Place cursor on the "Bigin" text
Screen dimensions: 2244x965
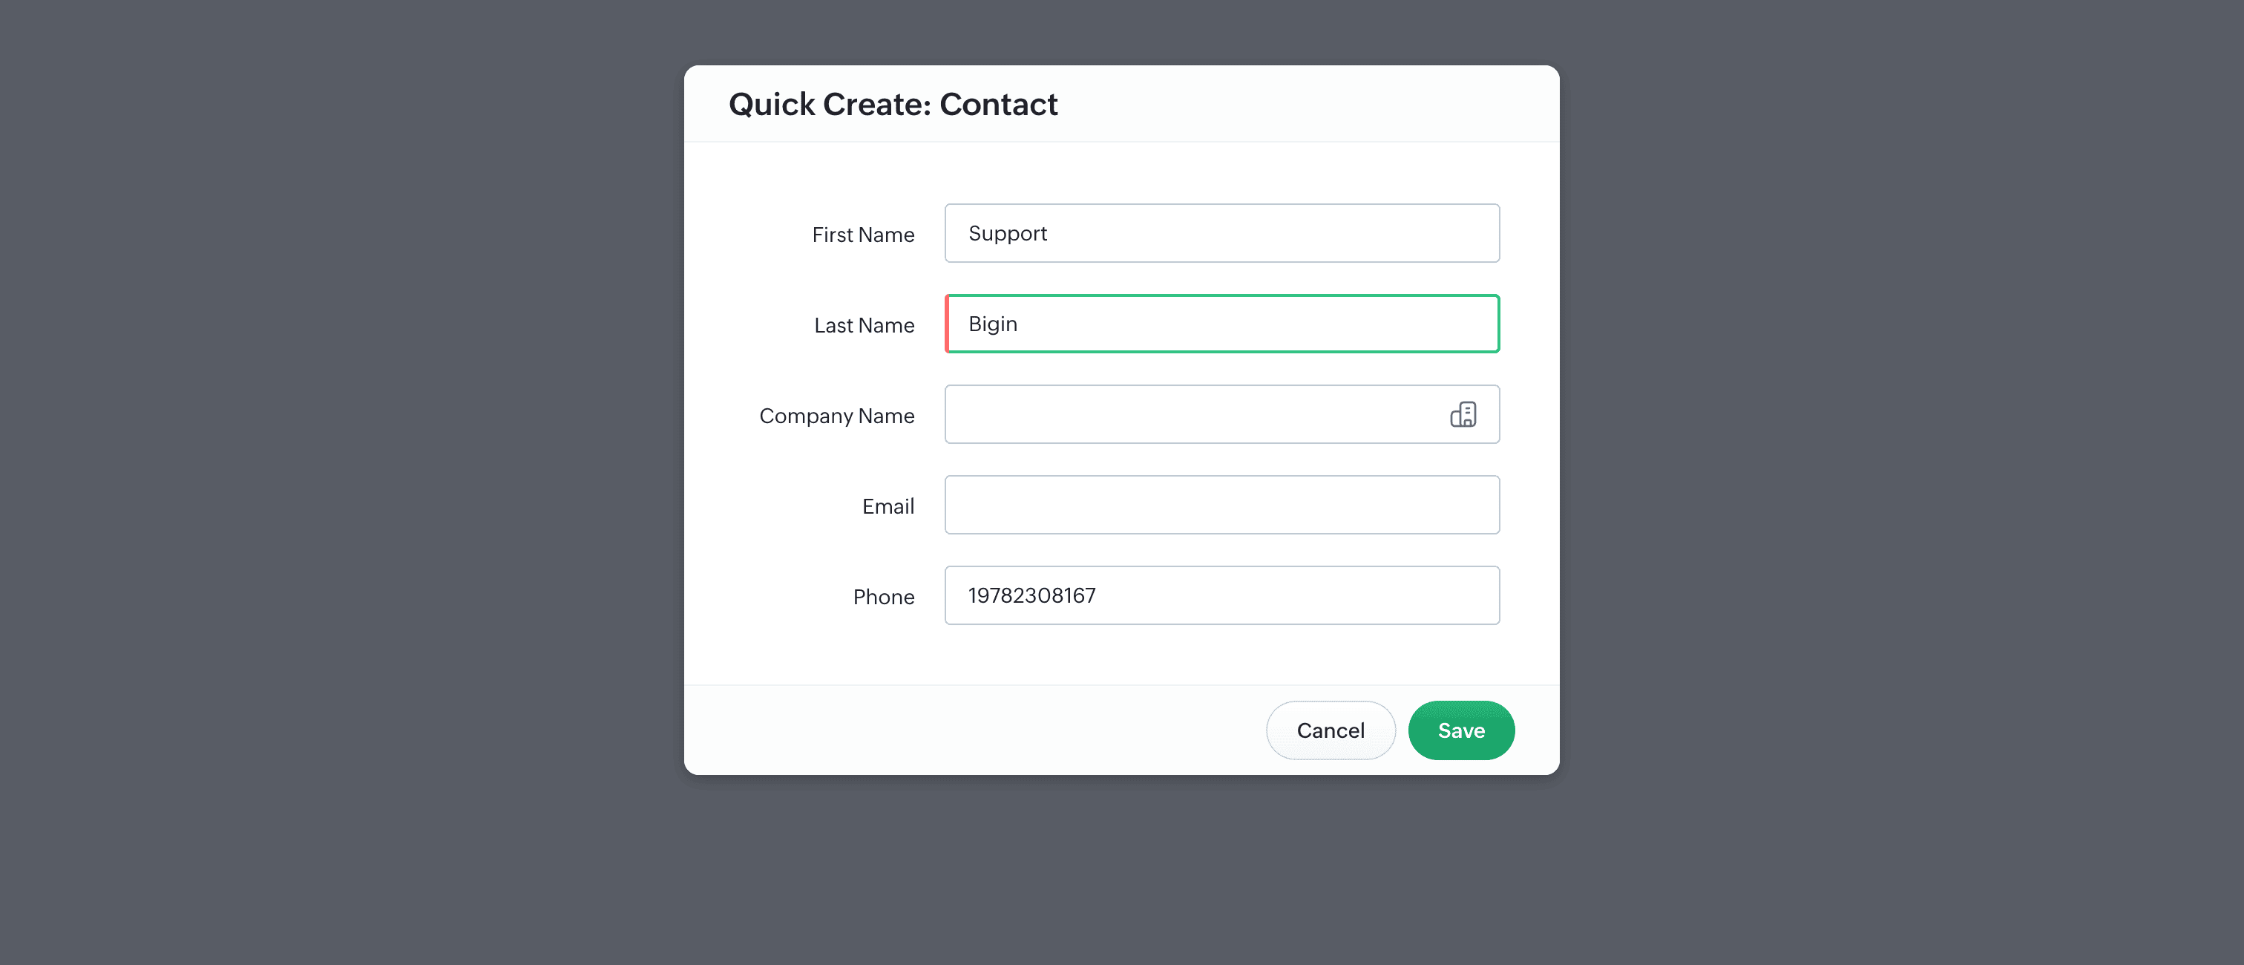(992, 324)
